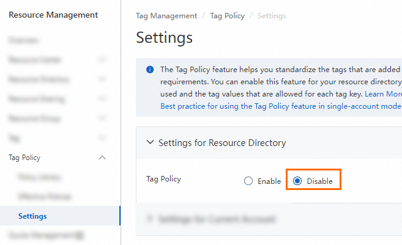The width and height of the screenshot is (402, 245).
Task: Click the Tag Management breadcrumb link
Action: pos(166,16)
